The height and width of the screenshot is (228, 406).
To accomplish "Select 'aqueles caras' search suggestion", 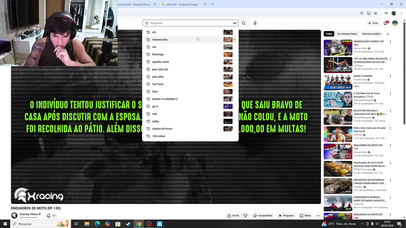I will (190, 62).
